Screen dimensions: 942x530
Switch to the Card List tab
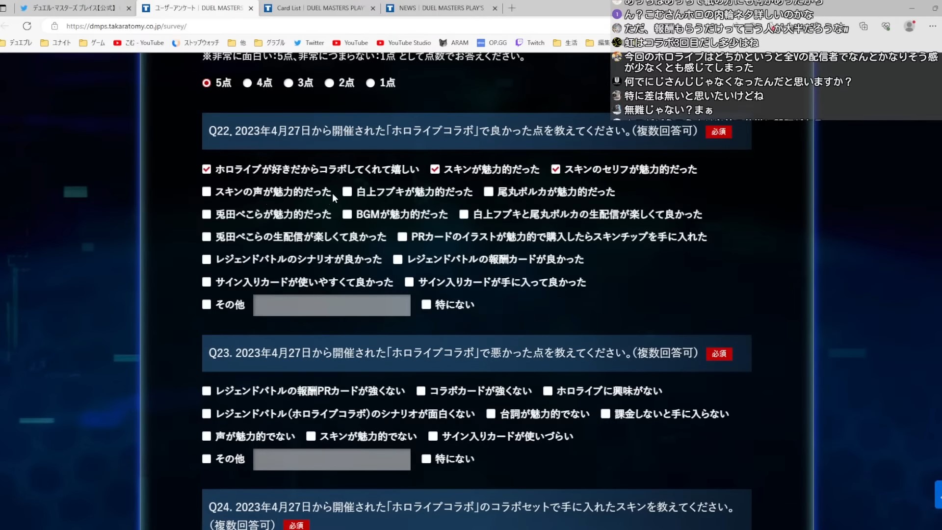(x=320, y=8)
